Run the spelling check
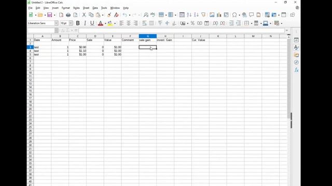The width and height of the screenshot is (332, 186). point(153,15)
